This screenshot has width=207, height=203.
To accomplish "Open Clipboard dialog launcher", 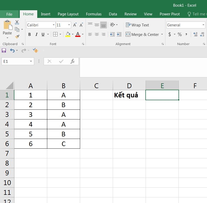I will click(x=23, y=44).
